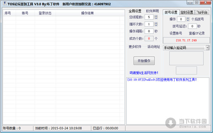
Task: Select the 飞Q平台 tab
Action: point(202,12)
